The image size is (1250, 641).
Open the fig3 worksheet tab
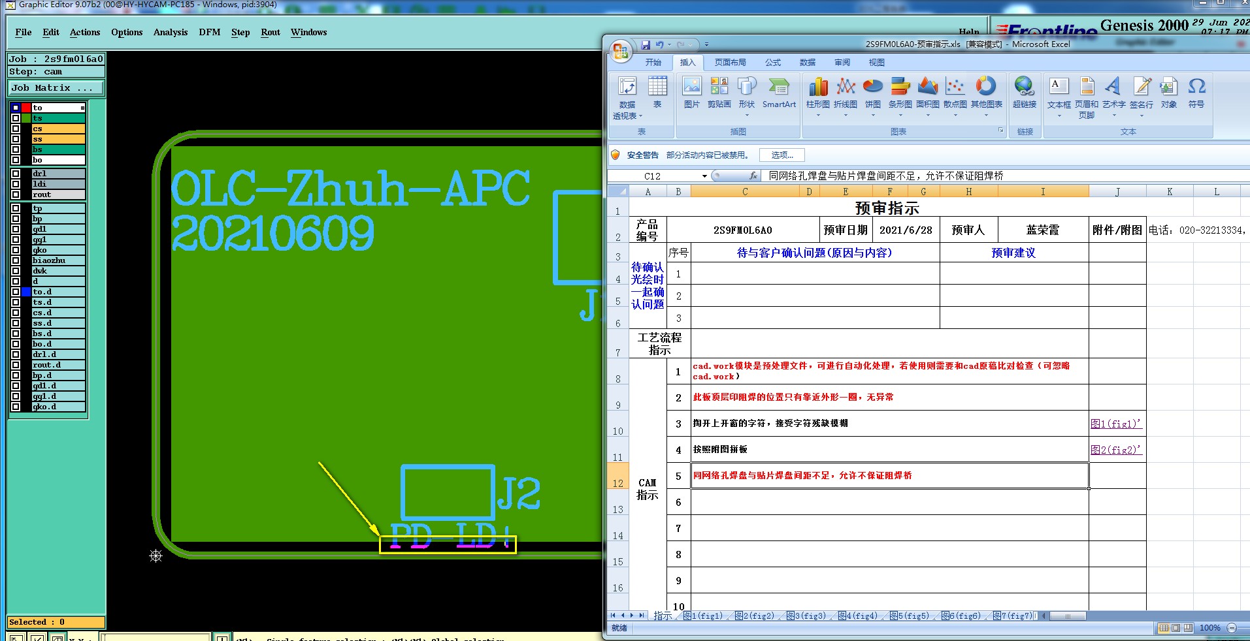tap(807, 616)
